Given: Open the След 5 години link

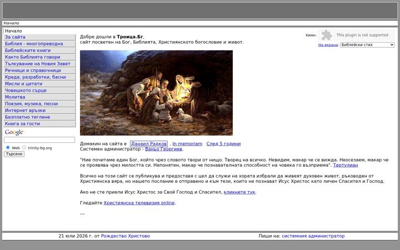Looking at the screenshot, I should click(x=223, y=144).
